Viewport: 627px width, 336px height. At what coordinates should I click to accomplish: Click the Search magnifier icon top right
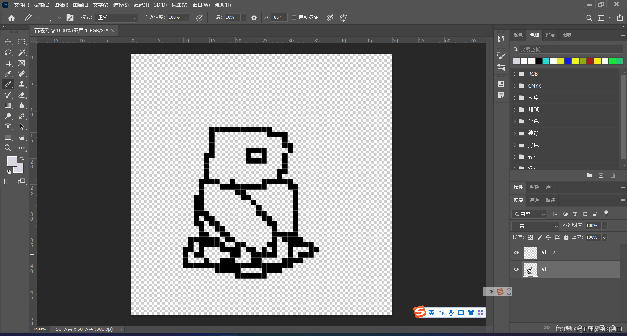[x=589, y=18]
